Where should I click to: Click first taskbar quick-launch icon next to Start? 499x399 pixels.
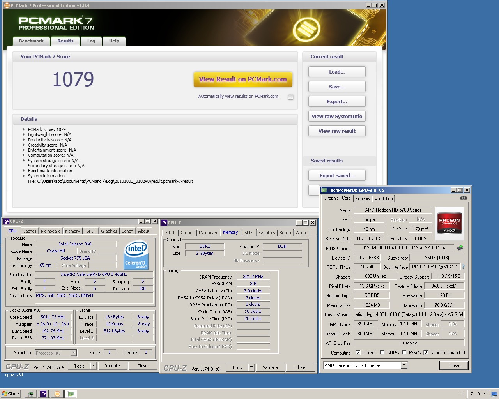pyautogui.click(x=31, y=394)
